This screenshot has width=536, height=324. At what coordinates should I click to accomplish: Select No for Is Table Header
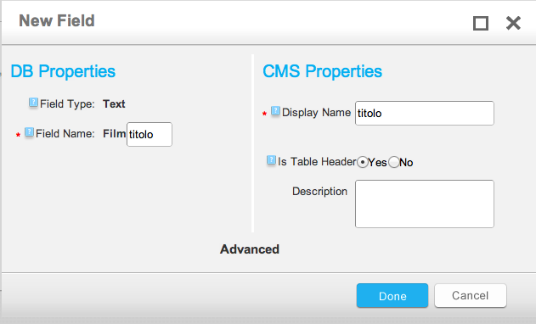(394, 162)
